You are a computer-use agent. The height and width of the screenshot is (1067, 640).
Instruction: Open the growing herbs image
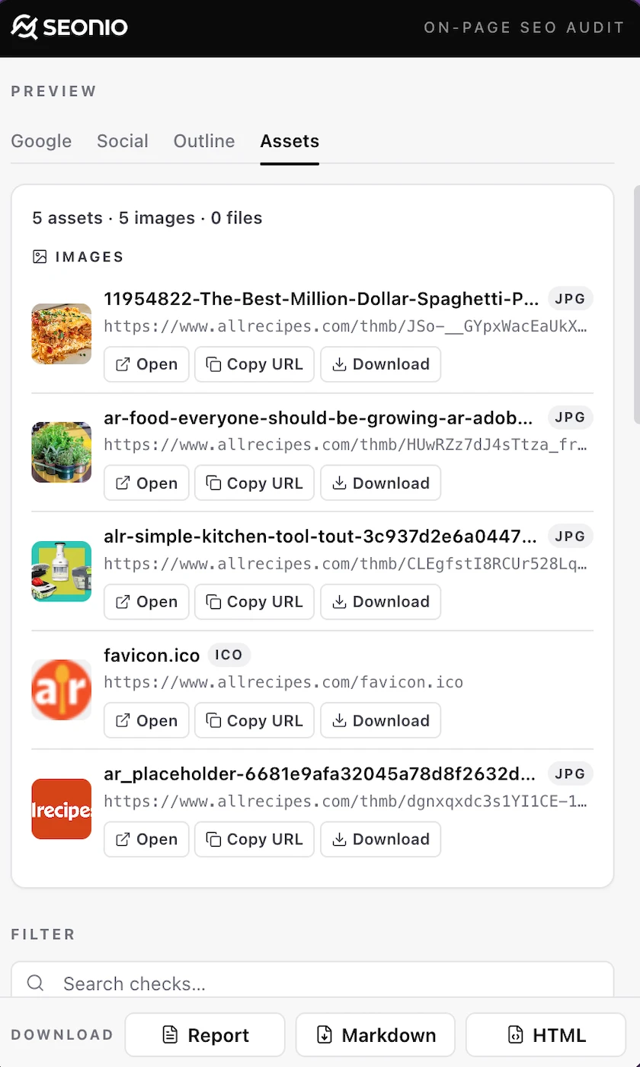(x=146, y=483)
